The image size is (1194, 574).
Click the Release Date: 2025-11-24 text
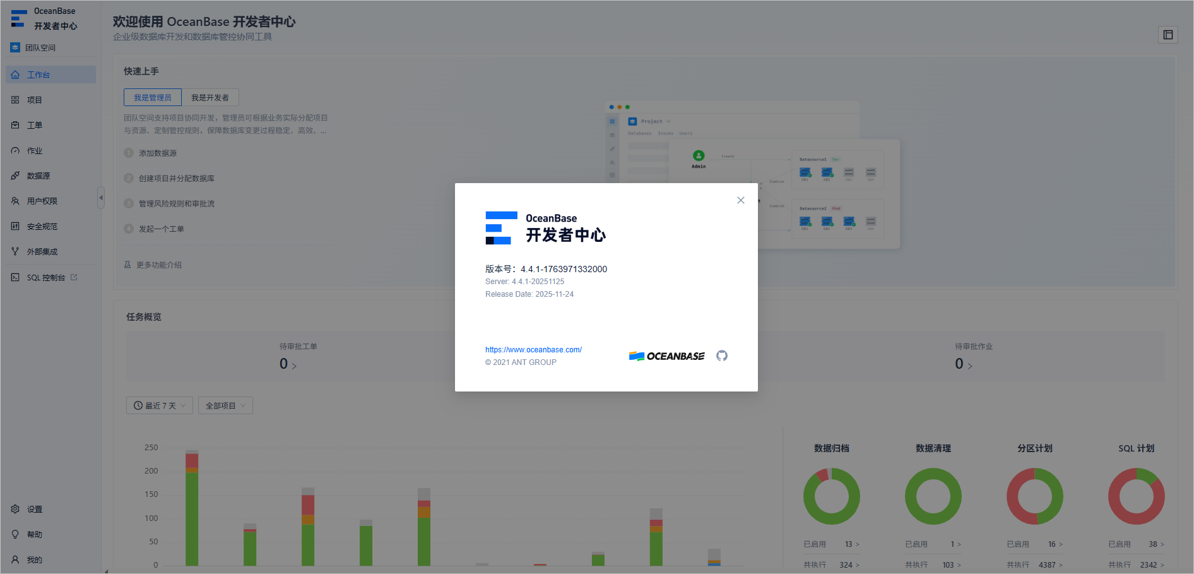pyautogui.click(x=529, y=294)
